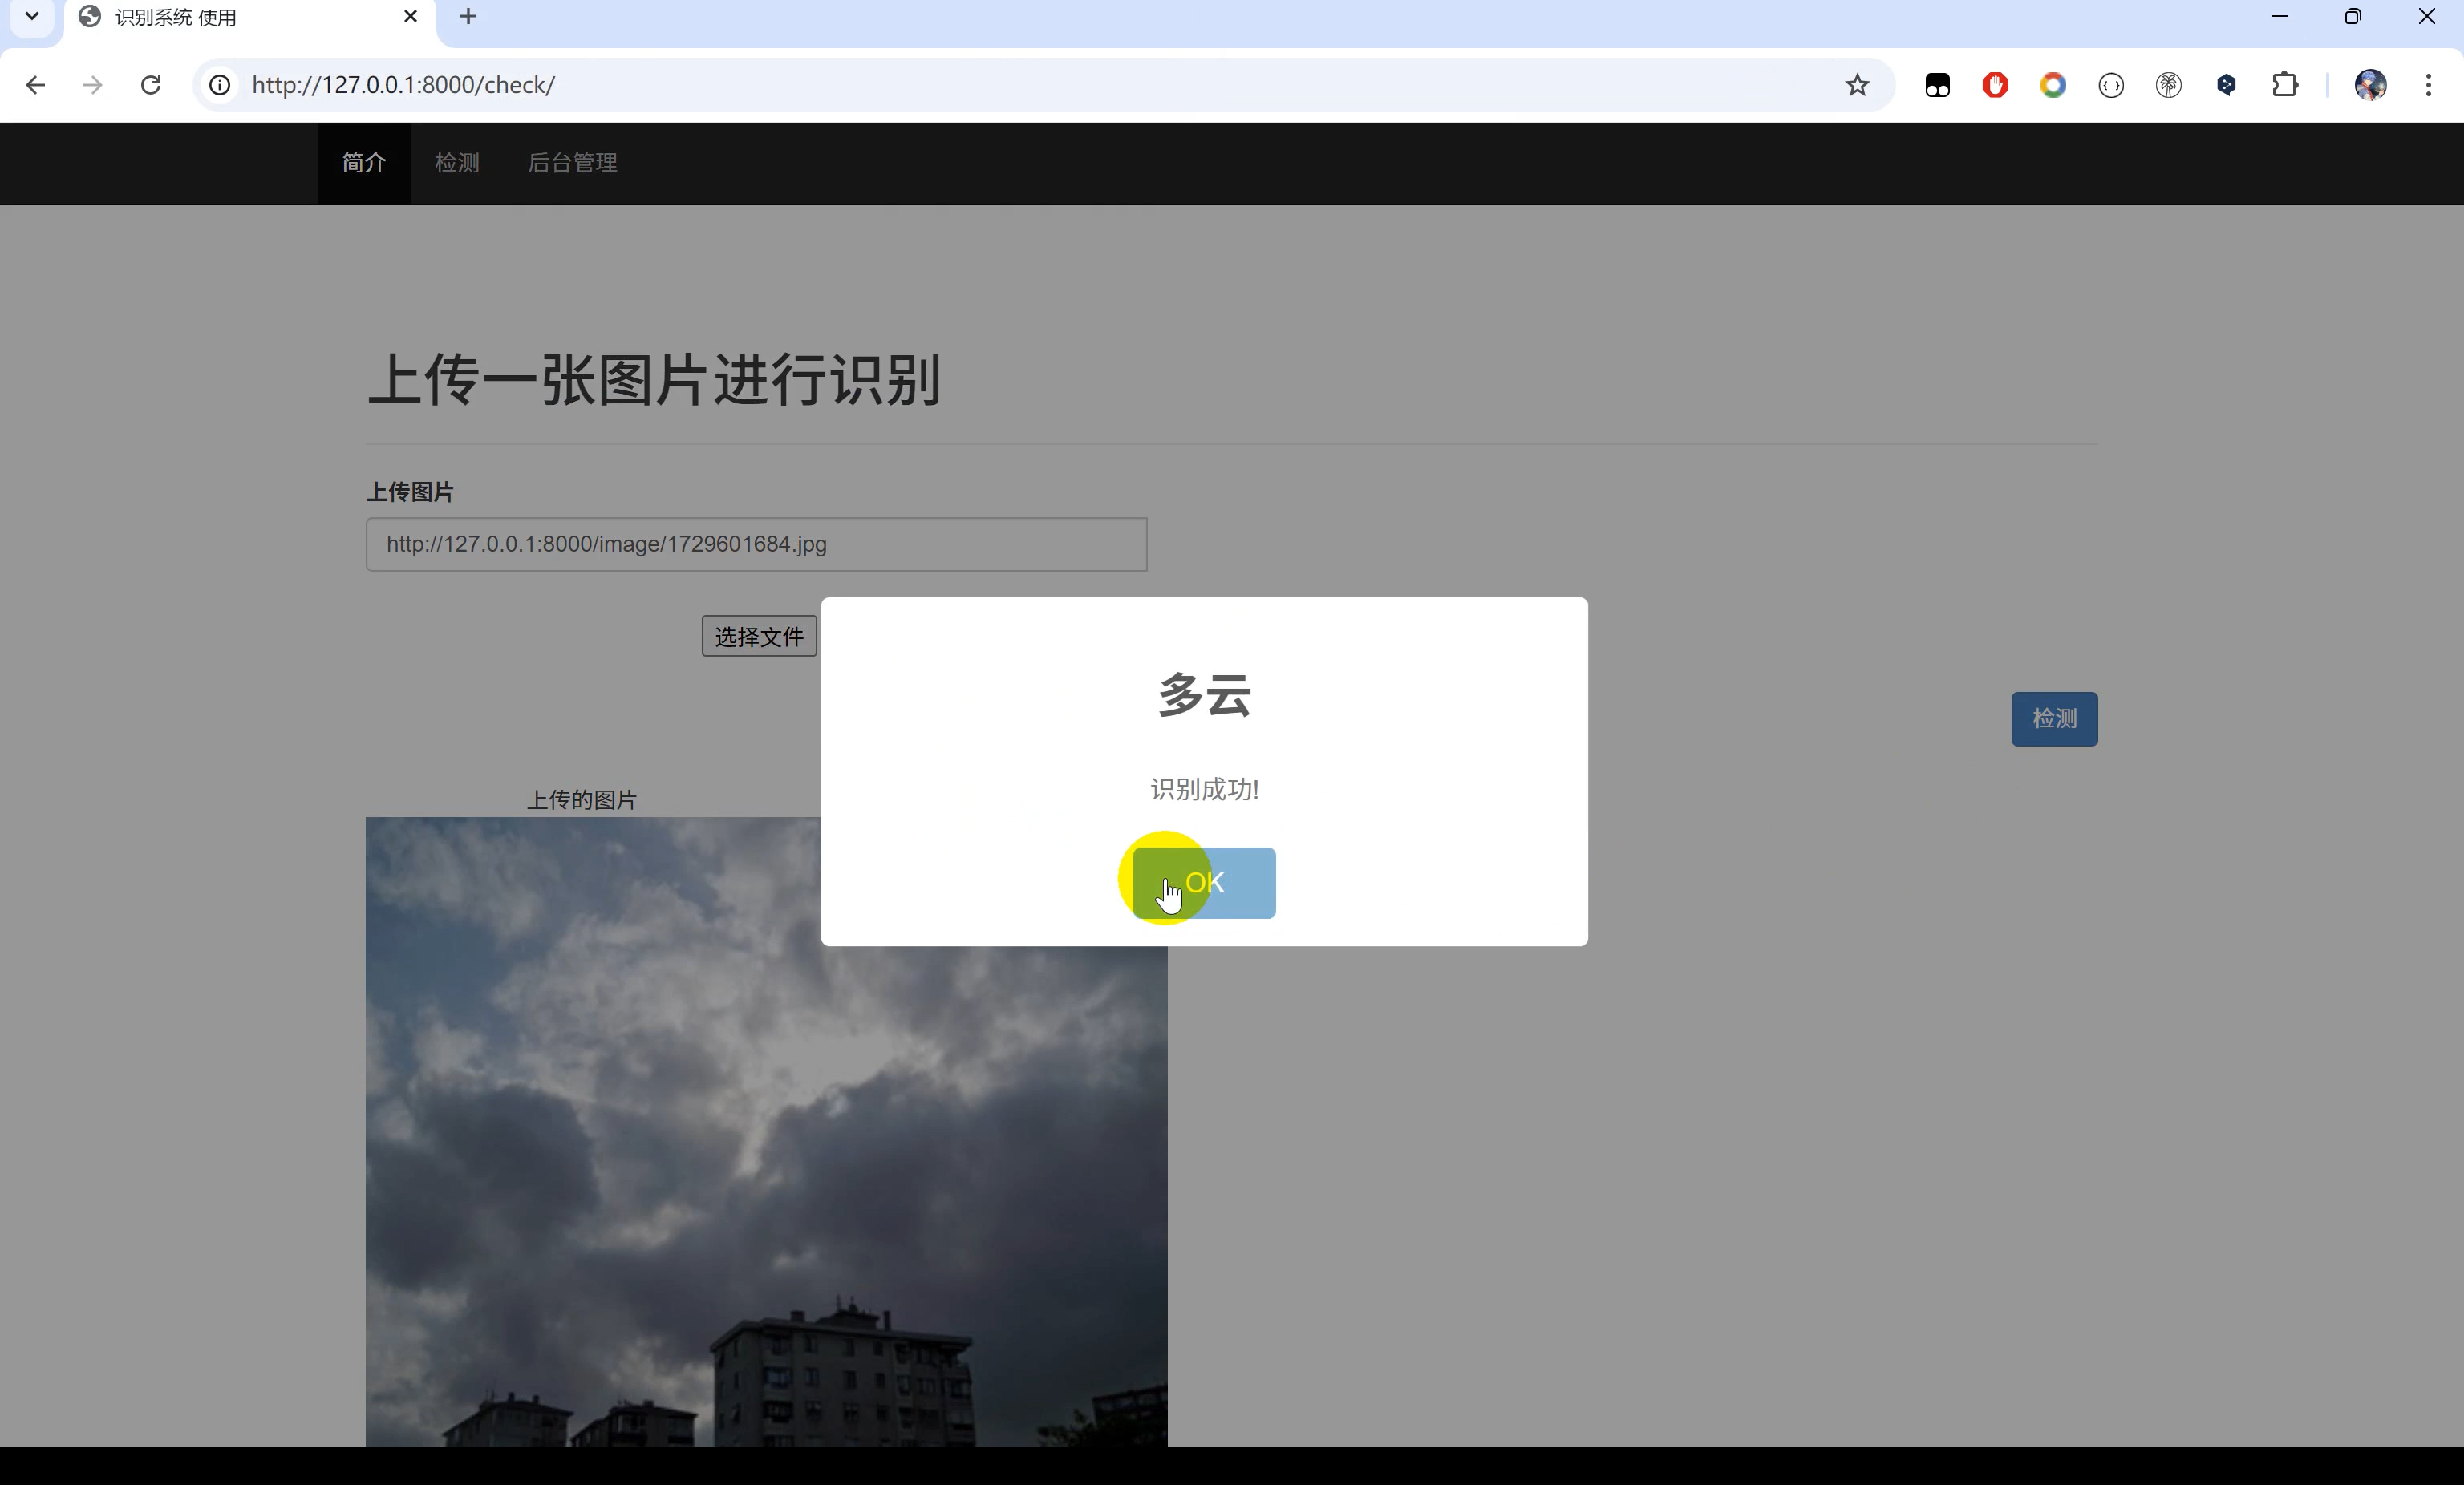Reload the current page

click(151, 85)
